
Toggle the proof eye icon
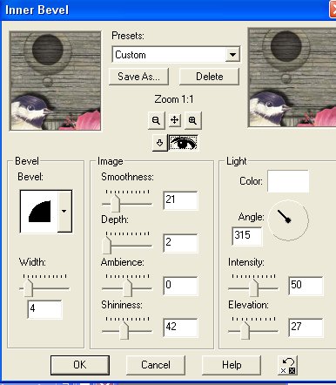pyautogui.click(x=184, y=143)
